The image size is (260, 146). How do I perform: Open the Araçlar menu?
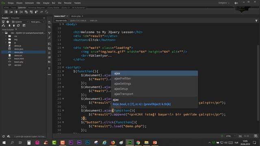click(46, 3)
